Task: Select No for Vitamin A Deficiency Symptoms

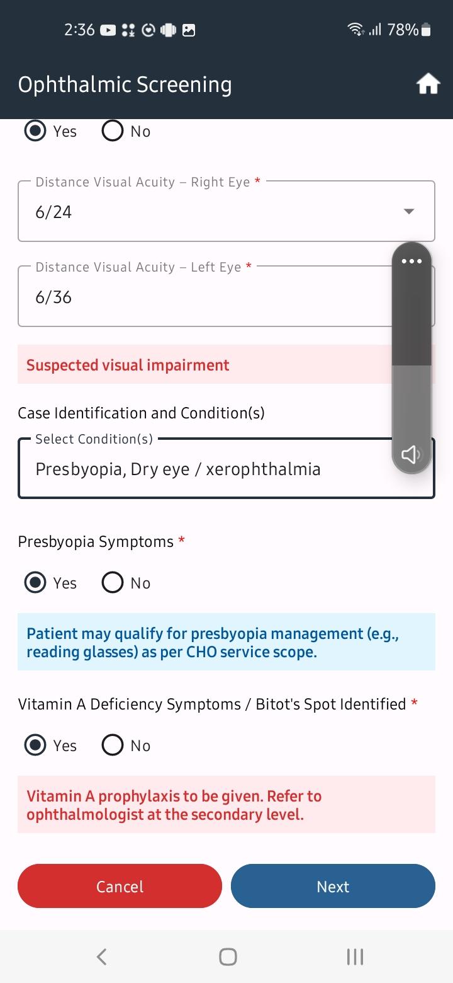Action: [113, 745]
